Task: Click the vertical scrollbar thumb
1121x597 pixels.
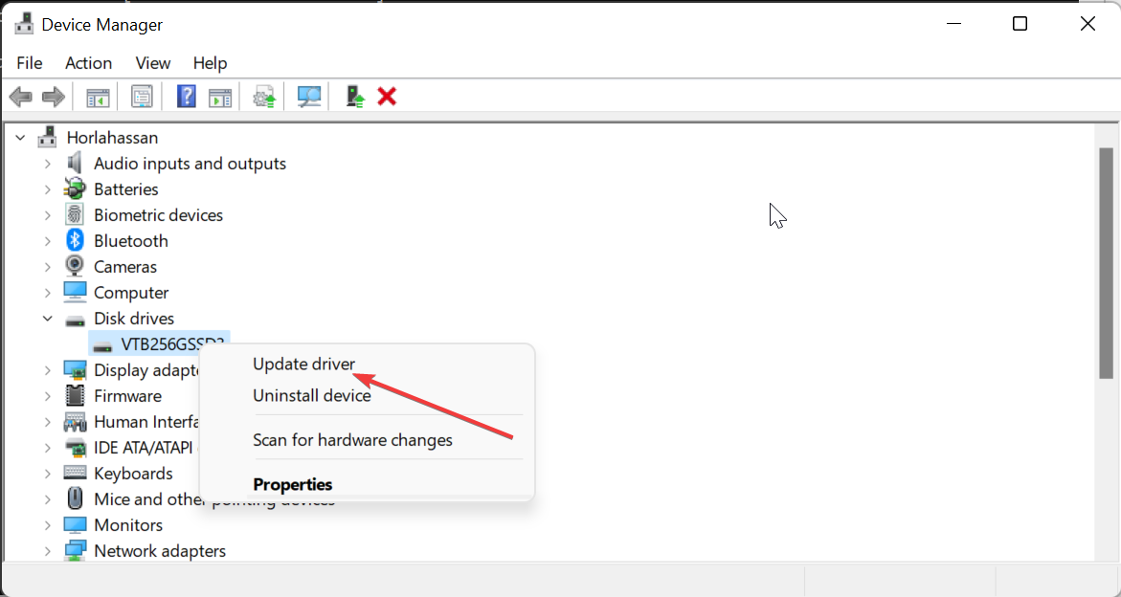Action: click(1106, 263)
